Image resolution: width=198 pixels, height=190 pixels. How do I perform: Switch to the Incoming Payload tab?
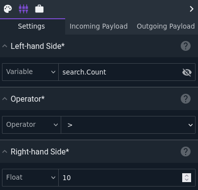pyautogui.click(x=98, y=26)
